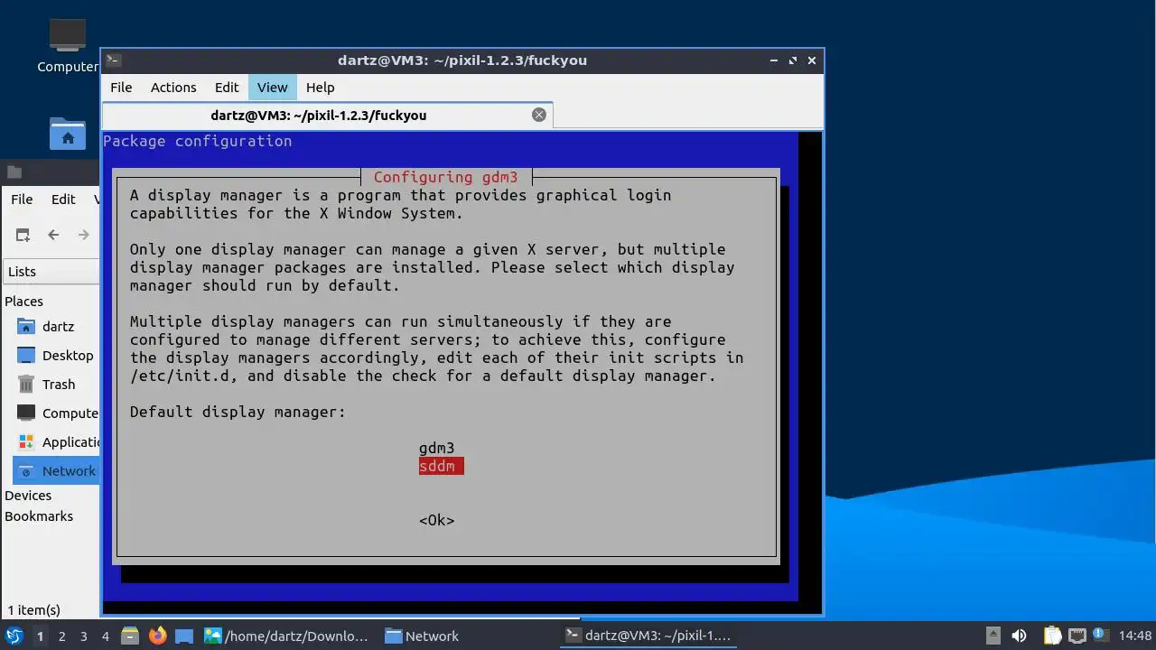Image resolution: width=1156 pixels, height=650 pixels.
Task: Go forward in the file manager
Action: coord(84,235)
